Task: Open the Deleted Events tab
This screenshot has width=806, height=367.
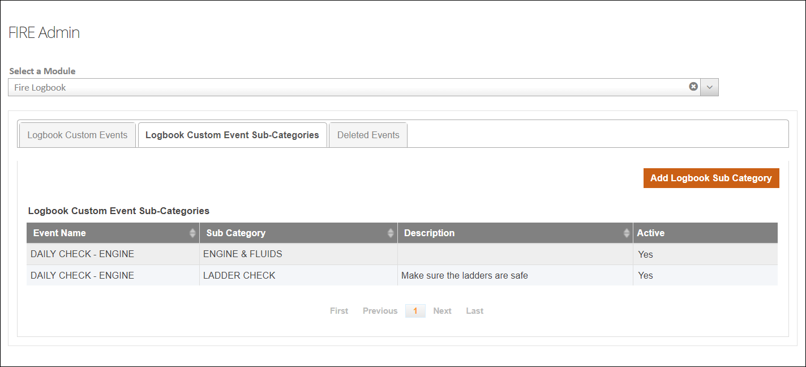Action: (368, 135)
